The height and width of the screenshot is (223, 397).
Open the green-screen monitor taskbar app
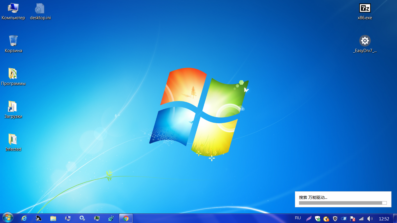pyautogui.click(x=97, y=218)
